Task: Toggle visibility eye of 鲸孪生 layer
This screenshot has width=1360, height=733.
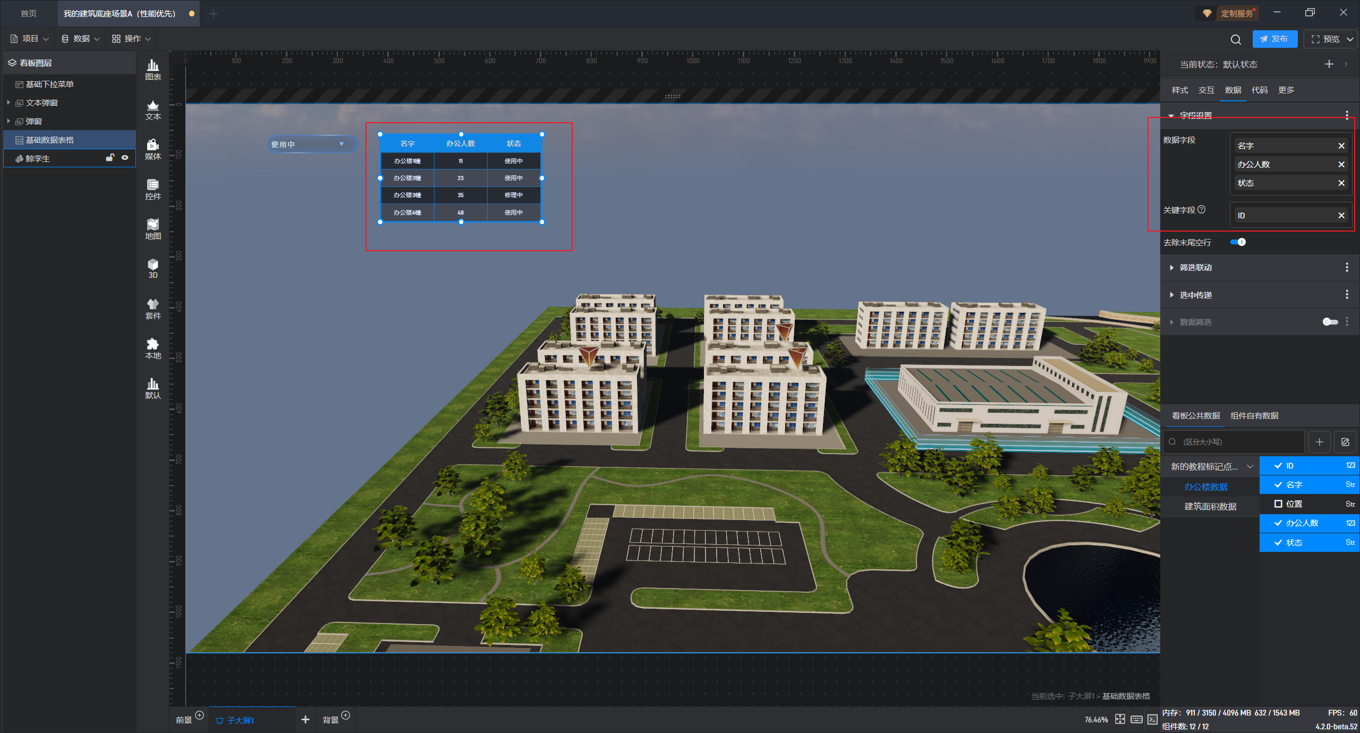Action: 125,158
